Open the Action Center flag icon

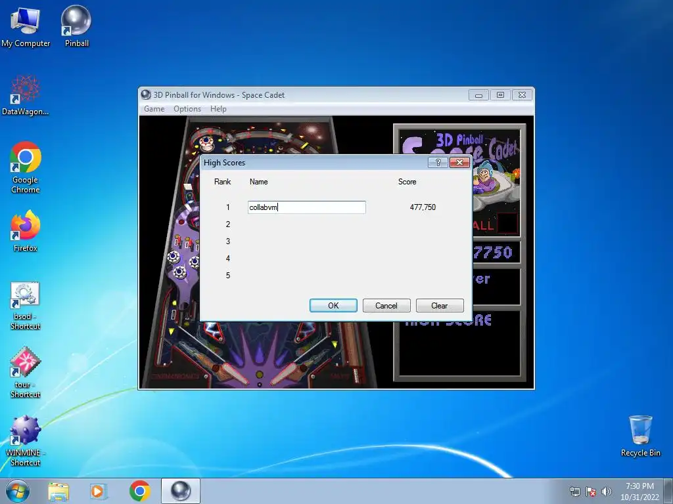point(591,492)
